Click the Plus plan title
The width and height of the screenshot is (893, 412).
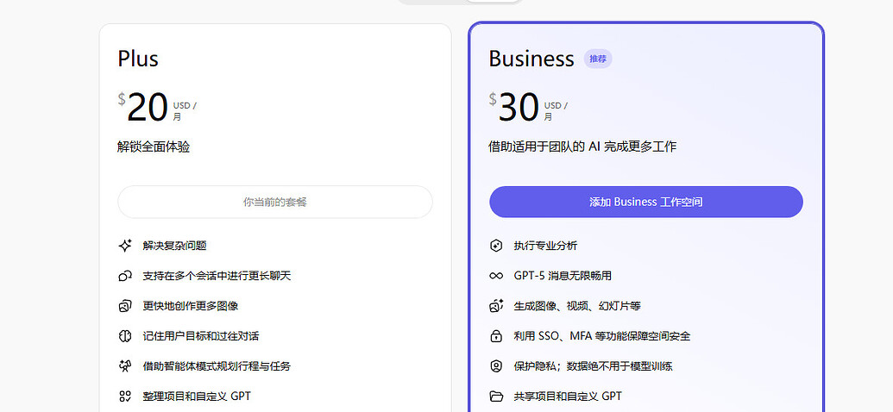tap(138, 59)
